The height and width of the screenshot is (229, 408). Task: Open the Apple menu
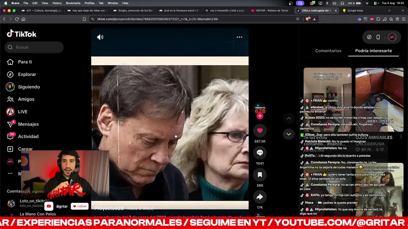pos(5,3)
